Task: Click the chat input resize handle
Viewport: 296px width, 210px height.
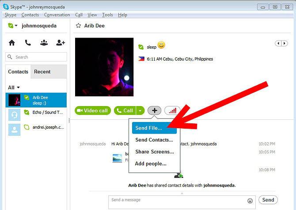Action: [x=182, y=193]
